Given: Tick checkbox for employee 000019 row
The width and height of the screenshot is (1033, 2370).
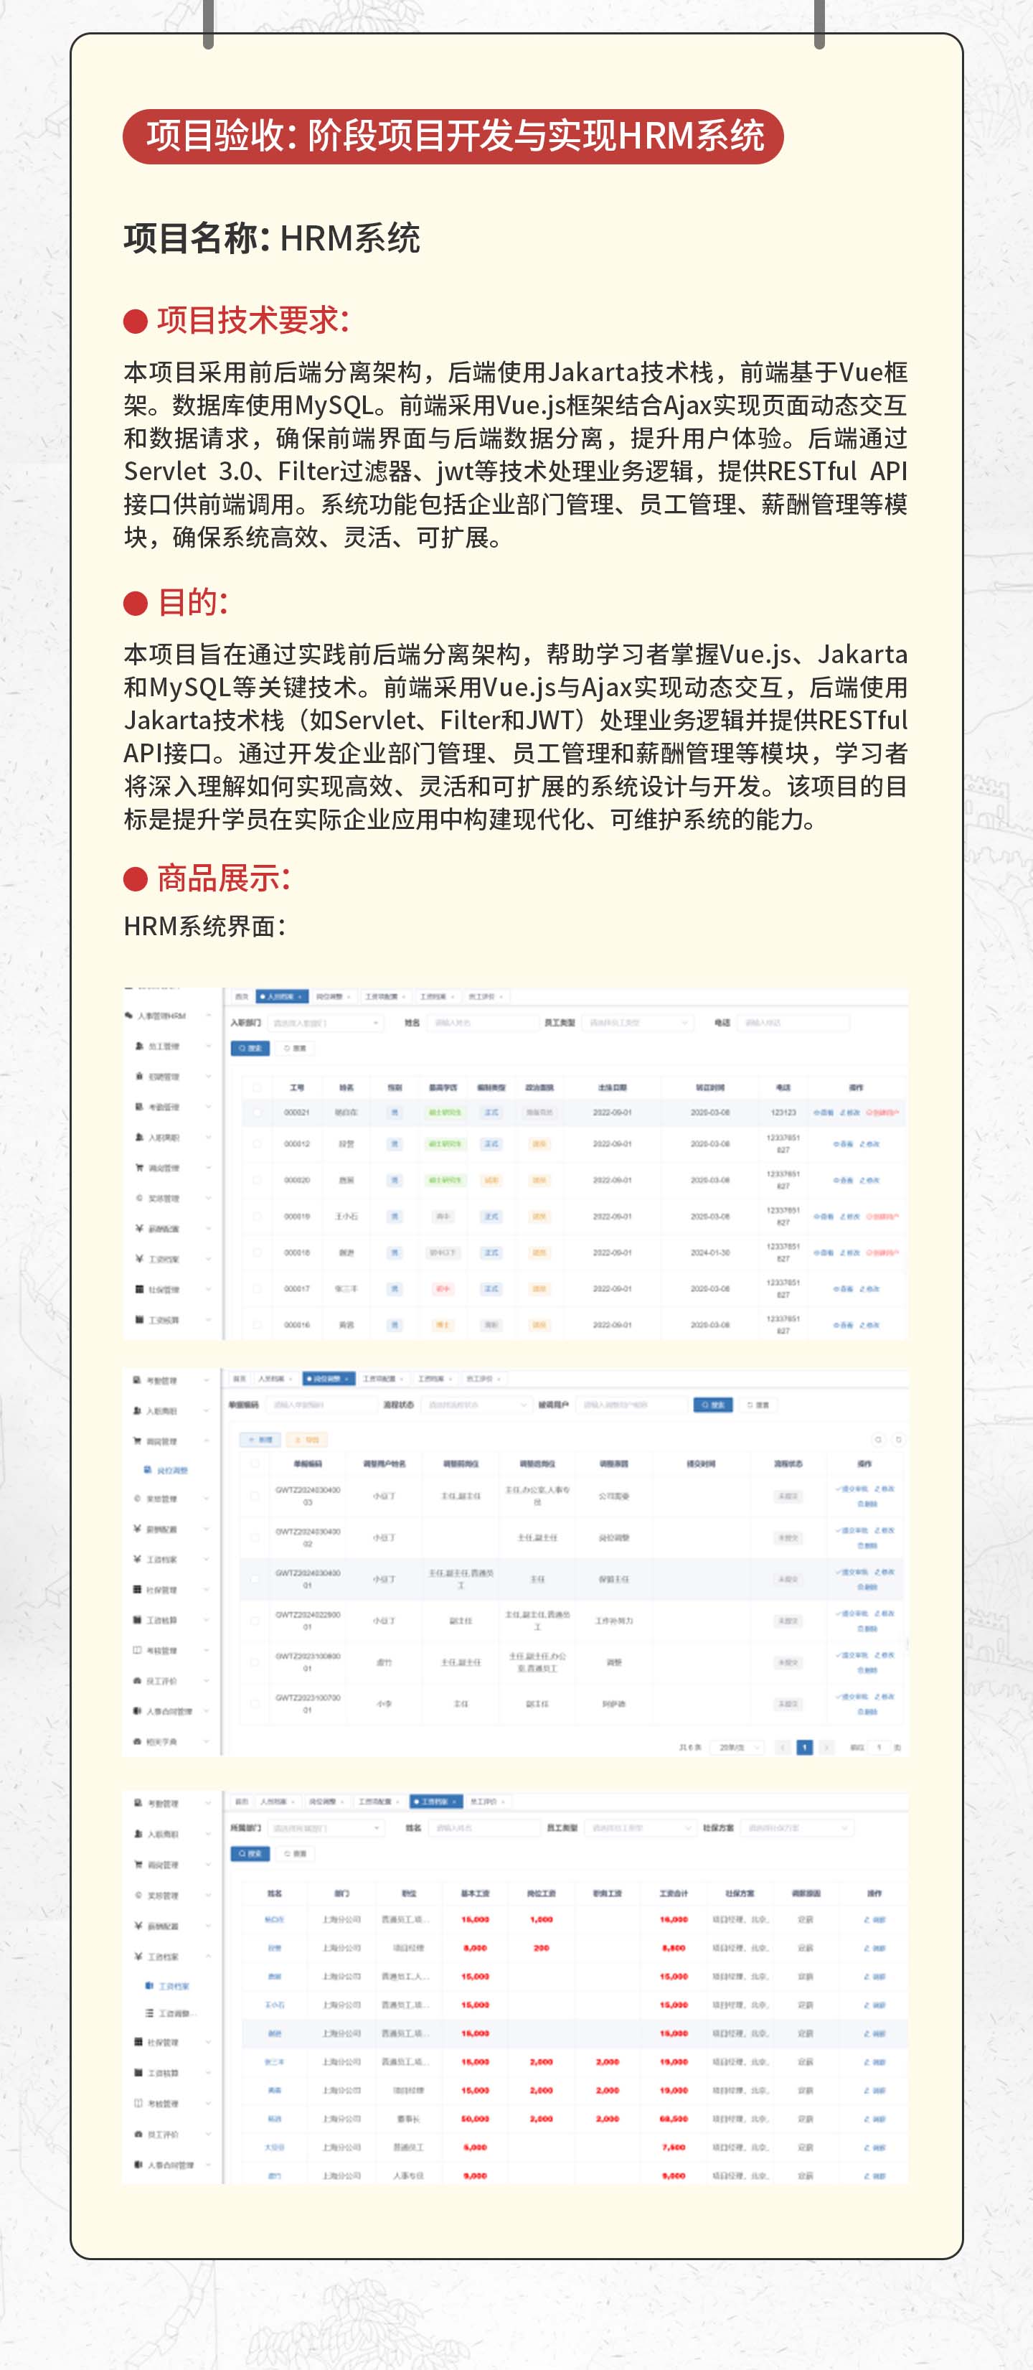Looking at the screenshot, I should click(x=257, y=1217).
